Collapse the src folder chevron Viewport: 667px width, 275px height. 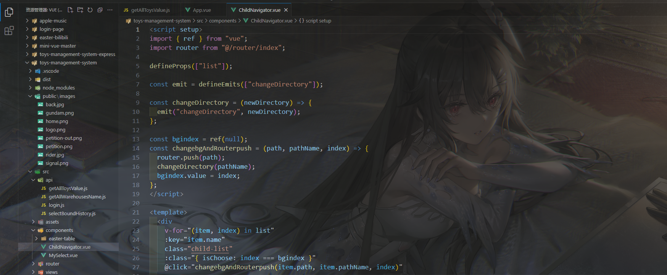30,171
